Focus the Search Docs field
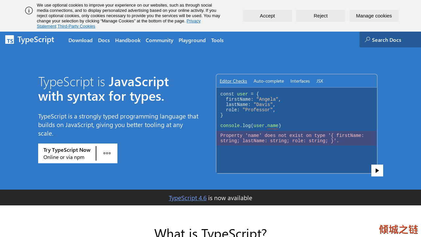 [x=390, y=39]
